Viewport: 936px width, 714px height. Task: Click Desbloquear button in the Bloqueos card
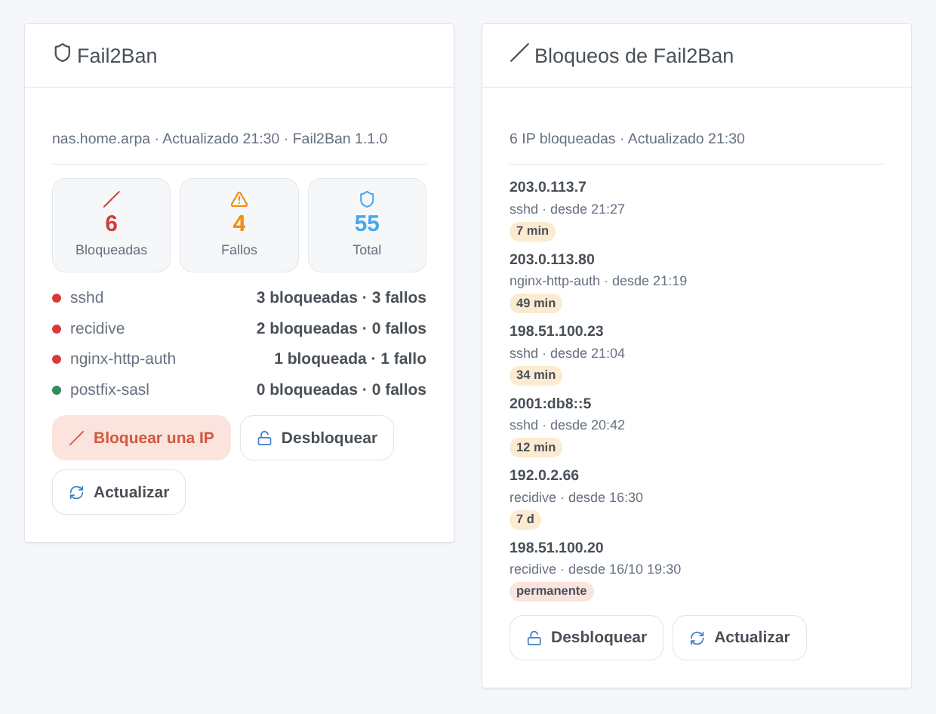point(587,638)
